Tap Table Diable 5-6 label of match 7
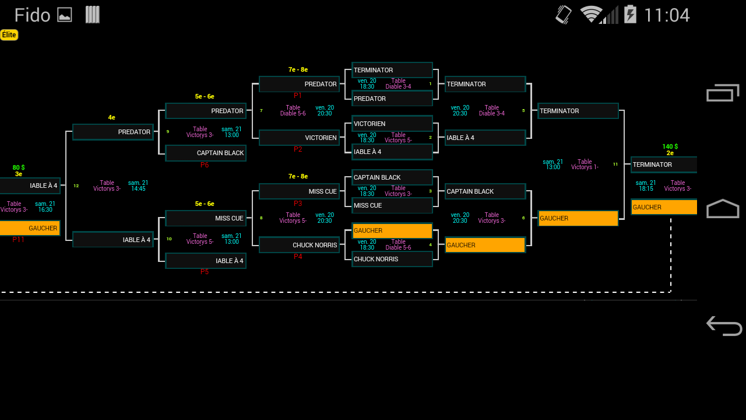Image resolution: width=746 pixels, height=420 pixels. (293, 110)
